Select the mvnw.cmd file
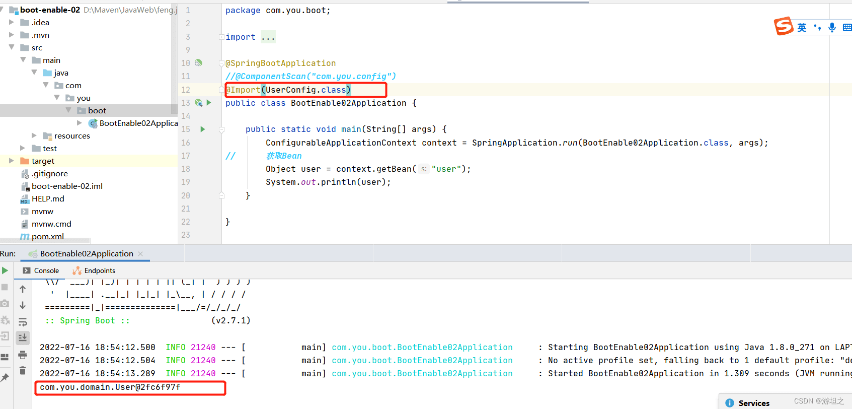Viewport: 852px width, 409px height. pos(51,224)
